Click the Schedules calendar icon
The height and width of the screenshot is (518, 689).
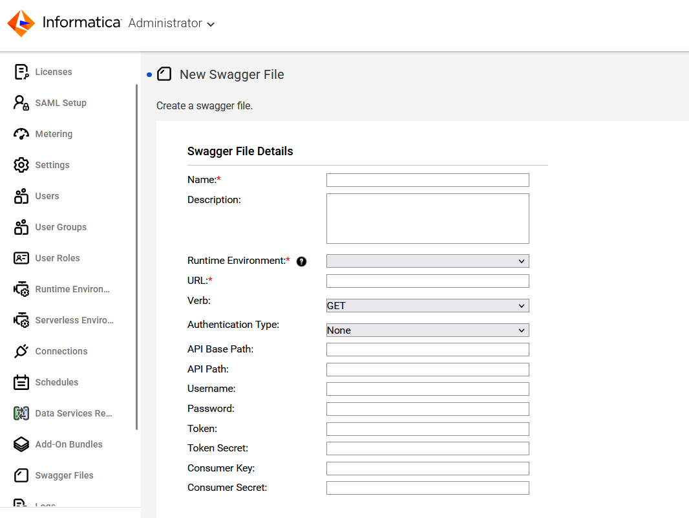pos(21,382)
